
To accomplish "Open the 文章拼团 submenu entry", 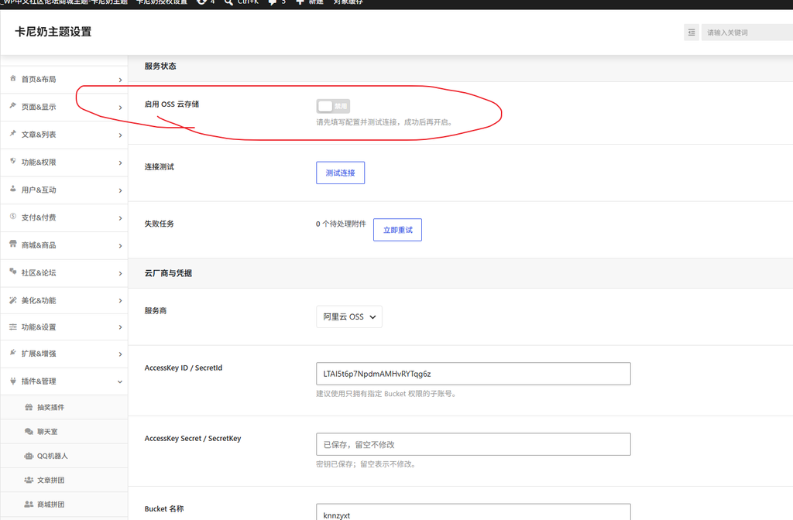I will [x=64, y=480].
